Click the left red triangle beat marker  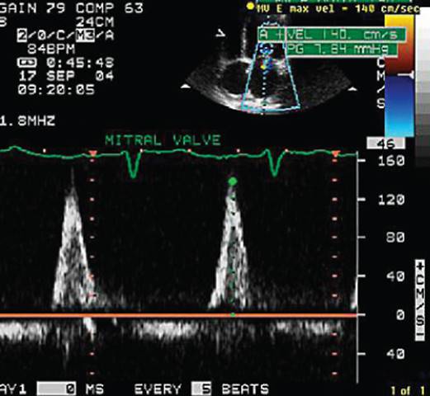point(92,153)
